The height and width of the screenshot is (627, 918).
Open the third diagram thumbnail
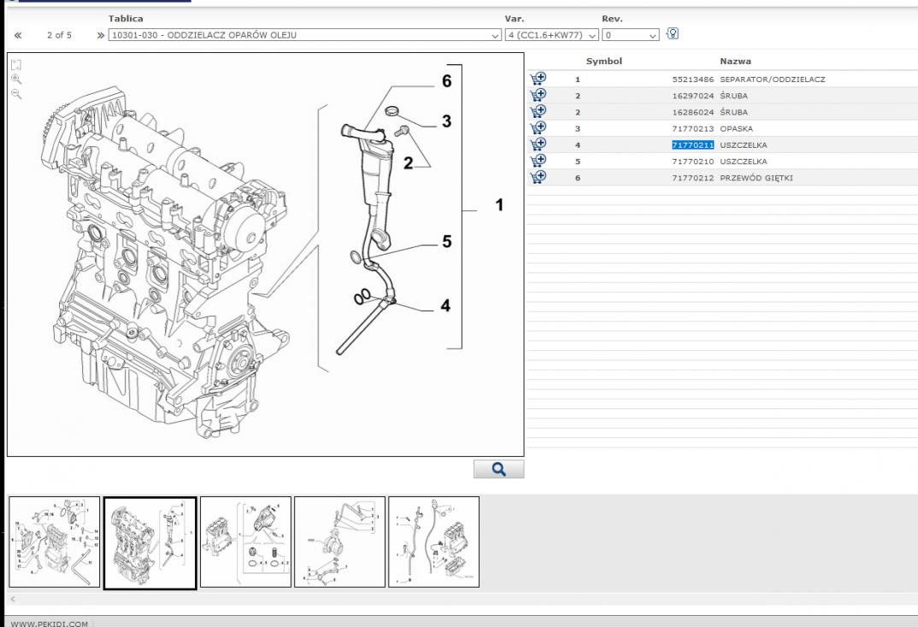pyautogui.click(x=244, y=542)
